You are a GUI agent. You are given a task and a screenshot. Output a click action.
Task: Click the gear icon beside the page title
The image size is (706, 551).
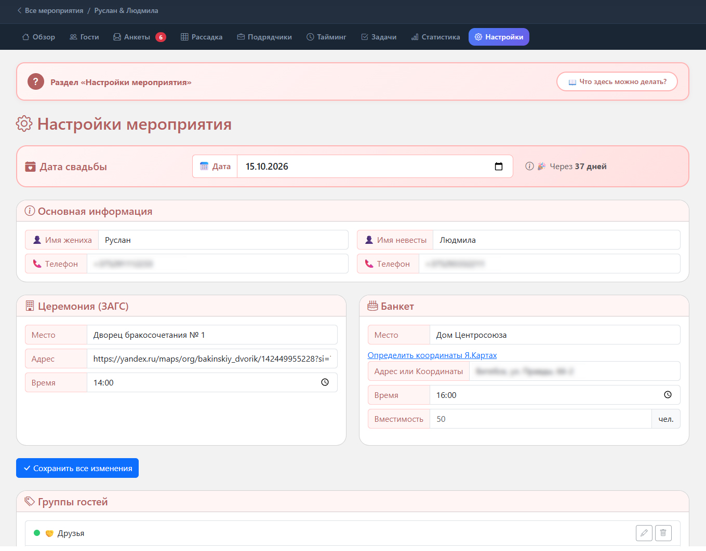tap(24, 124)
